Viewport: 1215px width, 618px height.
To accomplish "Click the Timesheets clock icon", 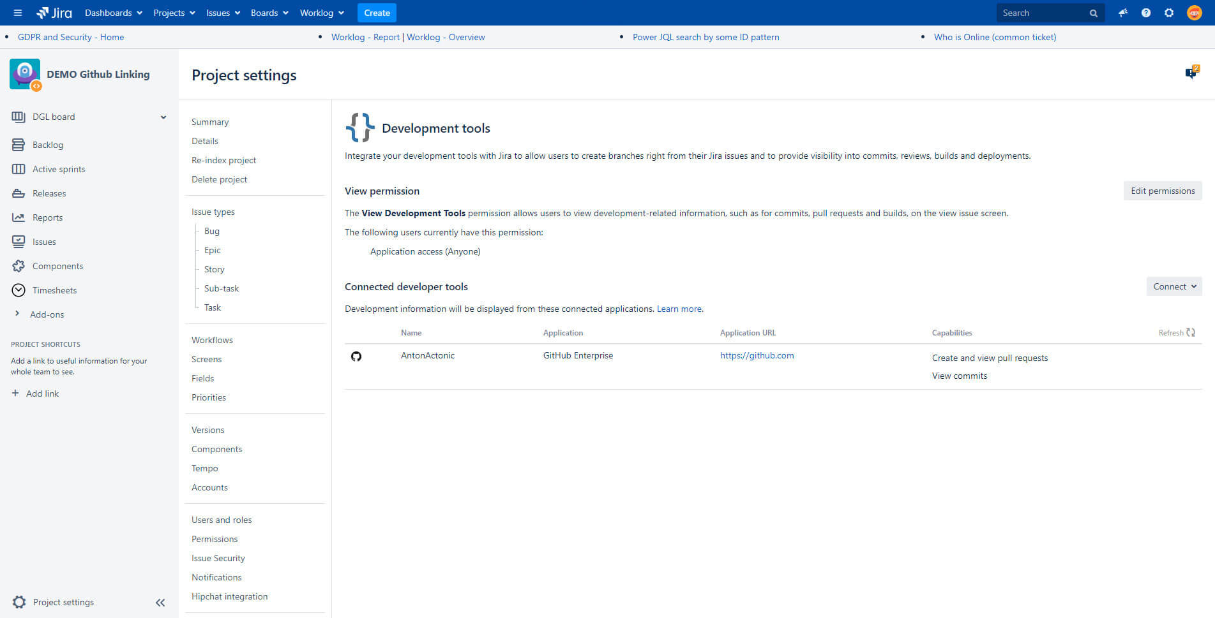I will tap(19, 290).
